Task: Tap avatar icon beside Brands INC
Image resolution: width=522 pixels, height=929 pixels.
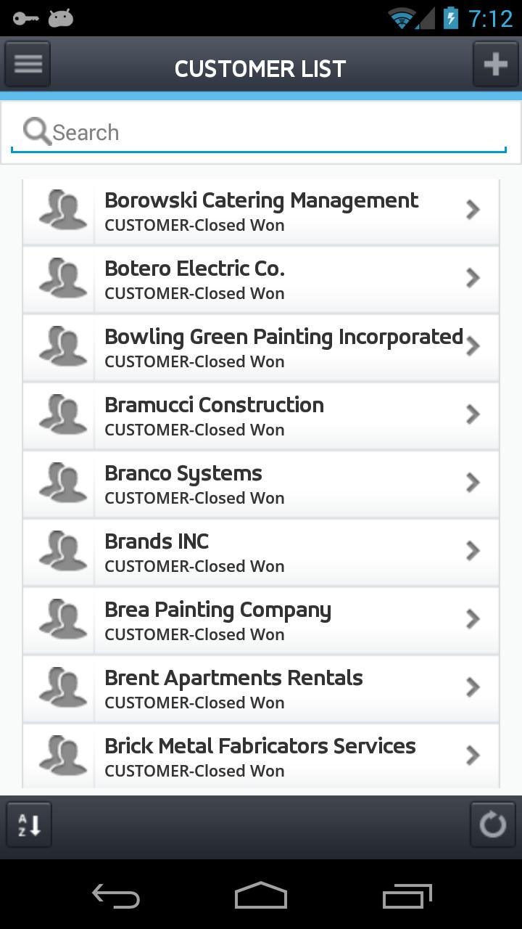Action: coord(62,551)
